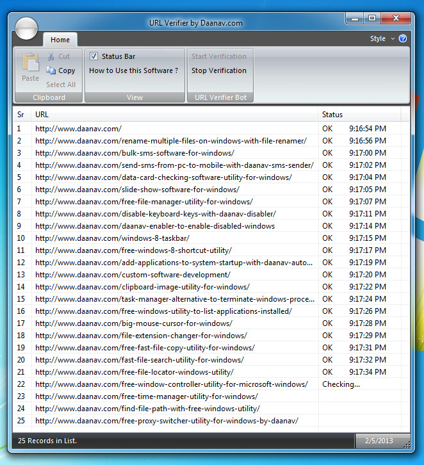Open How to Use this Software

[x=134, y=70]
